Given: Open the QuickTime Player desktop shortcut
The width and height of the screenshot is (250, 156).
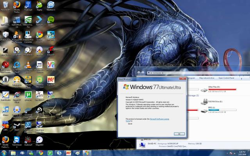Looking at the screenshot, I should 17,67.
